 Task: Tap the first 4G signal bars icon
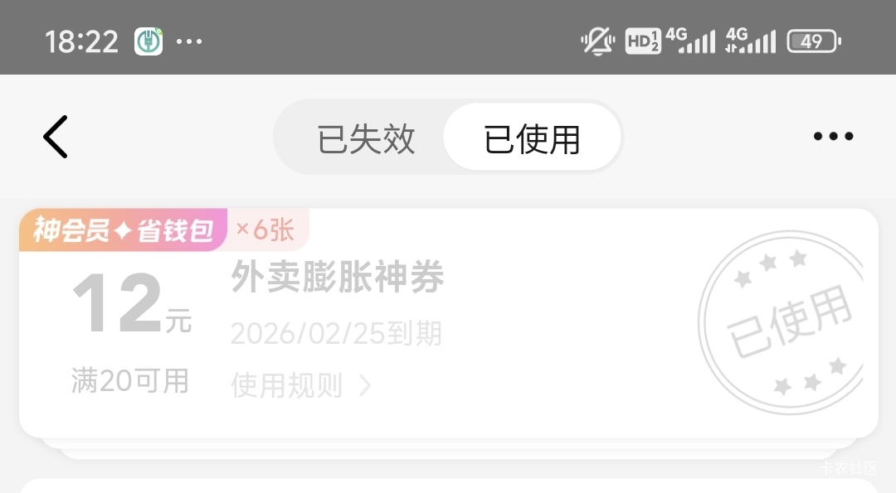click(x=690, y=41)
